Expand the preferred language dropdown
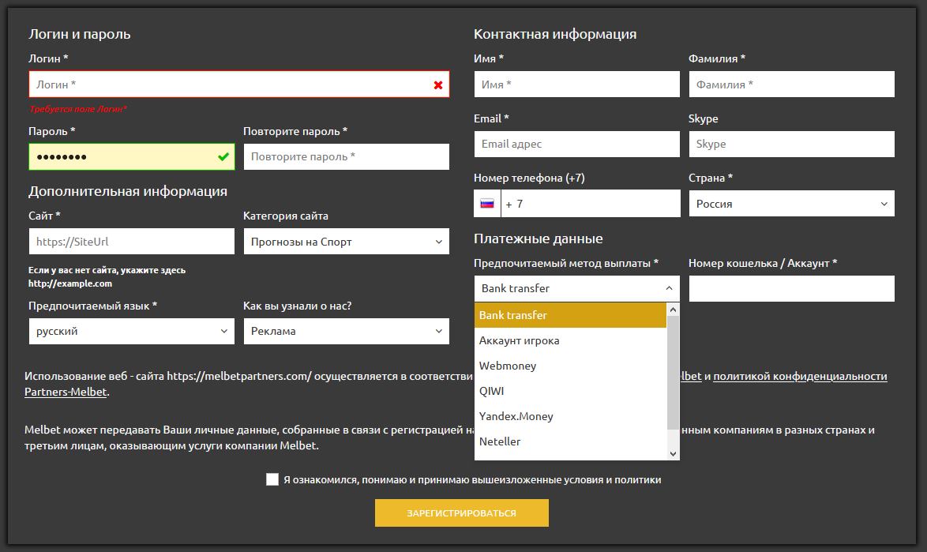 [131, 332]
